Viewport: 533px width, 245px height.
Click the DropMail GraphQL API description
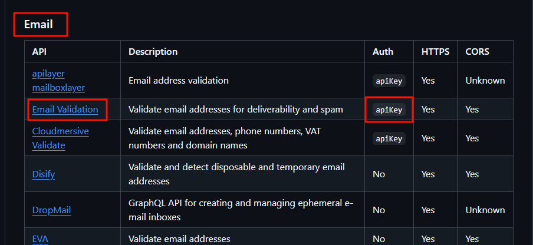click(241, 210)
